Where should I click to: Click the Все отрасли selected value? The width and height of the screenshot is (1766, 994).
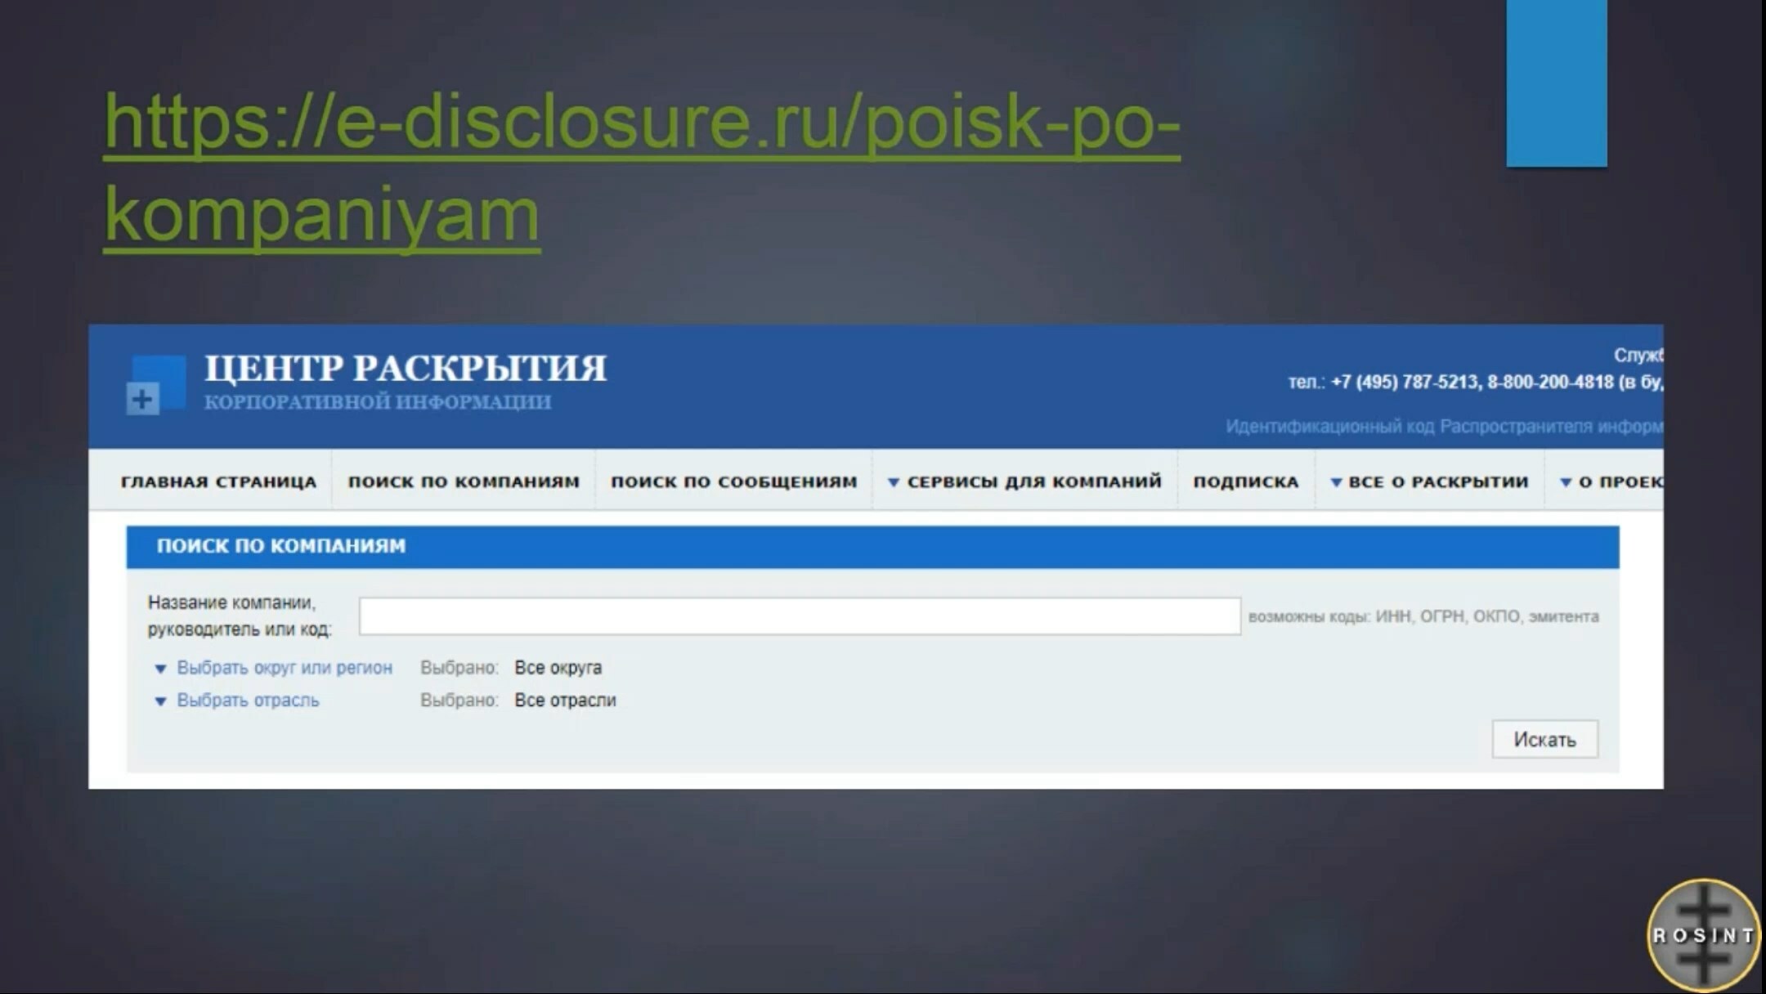point(565,701)
